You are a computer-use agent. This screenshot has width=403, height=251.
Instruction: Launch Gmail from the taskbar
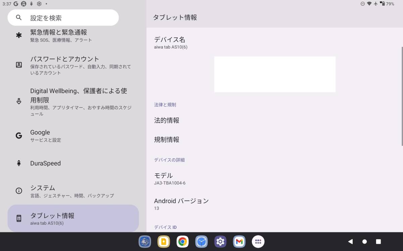click(239, 241)
